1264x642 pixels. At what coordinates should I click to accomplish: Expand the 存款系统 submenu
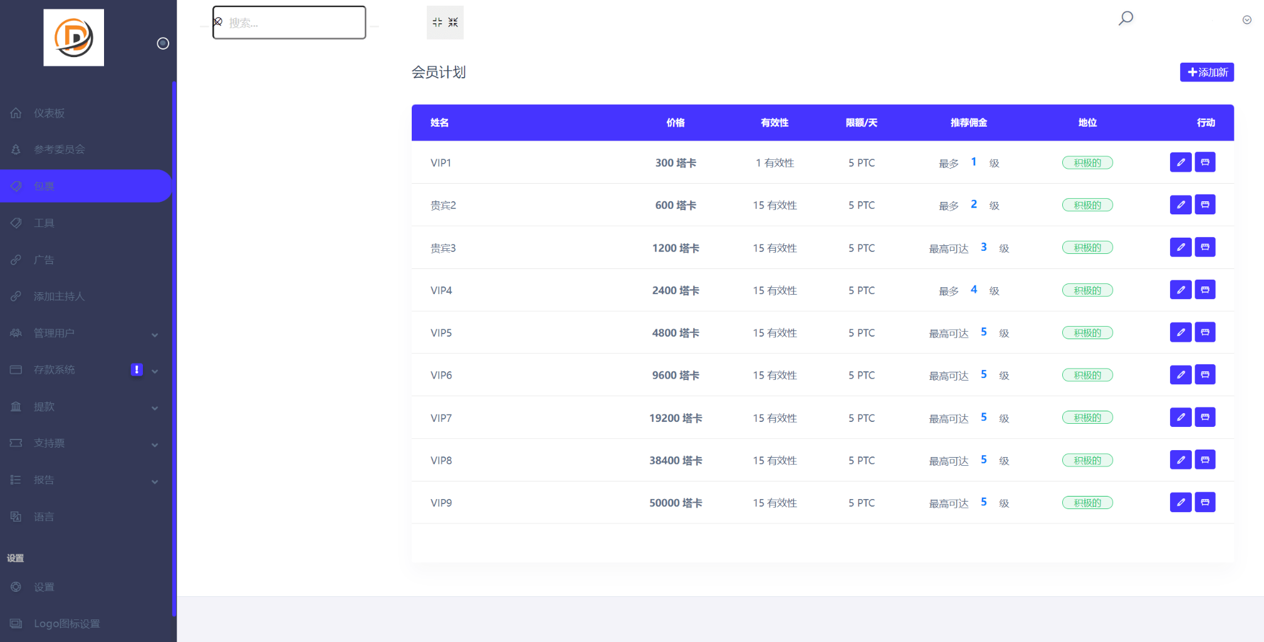pos(155,371)
